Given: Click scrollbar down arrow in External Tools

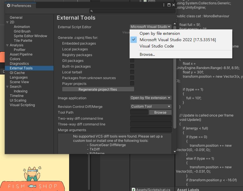Looking at the screenshot, I should point(175,152).
